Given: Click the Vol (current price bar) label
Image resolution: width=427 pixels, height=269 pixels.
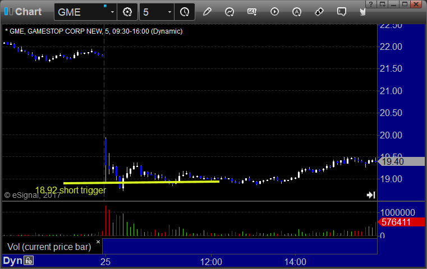Looking at the screenshot, I should (49, 247).
